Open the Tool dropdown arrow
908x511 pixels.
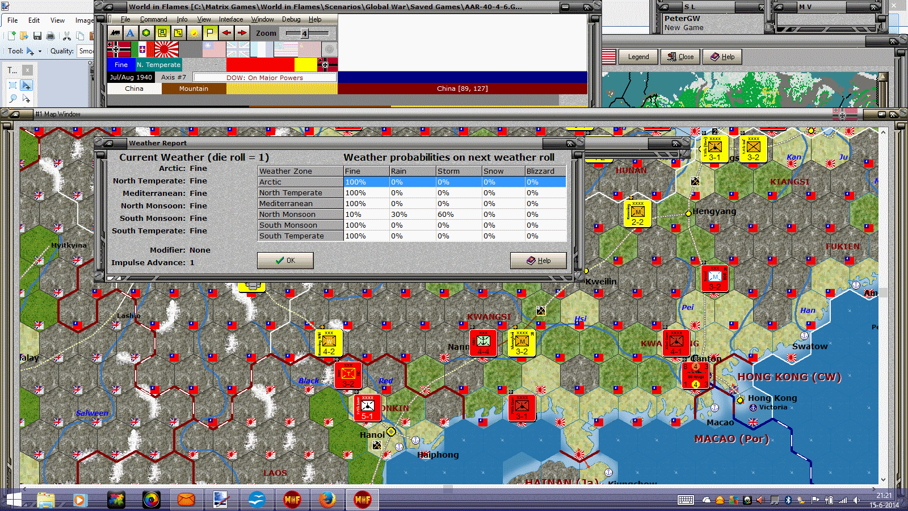click(40, 52)
